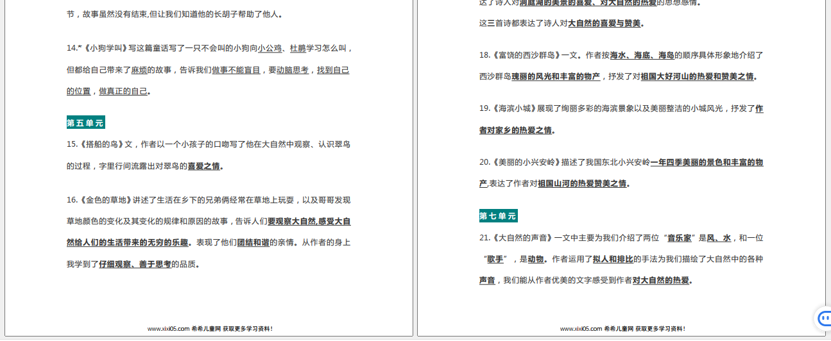Click the title 《金色的草地》 in item 16

coord(105,200)
